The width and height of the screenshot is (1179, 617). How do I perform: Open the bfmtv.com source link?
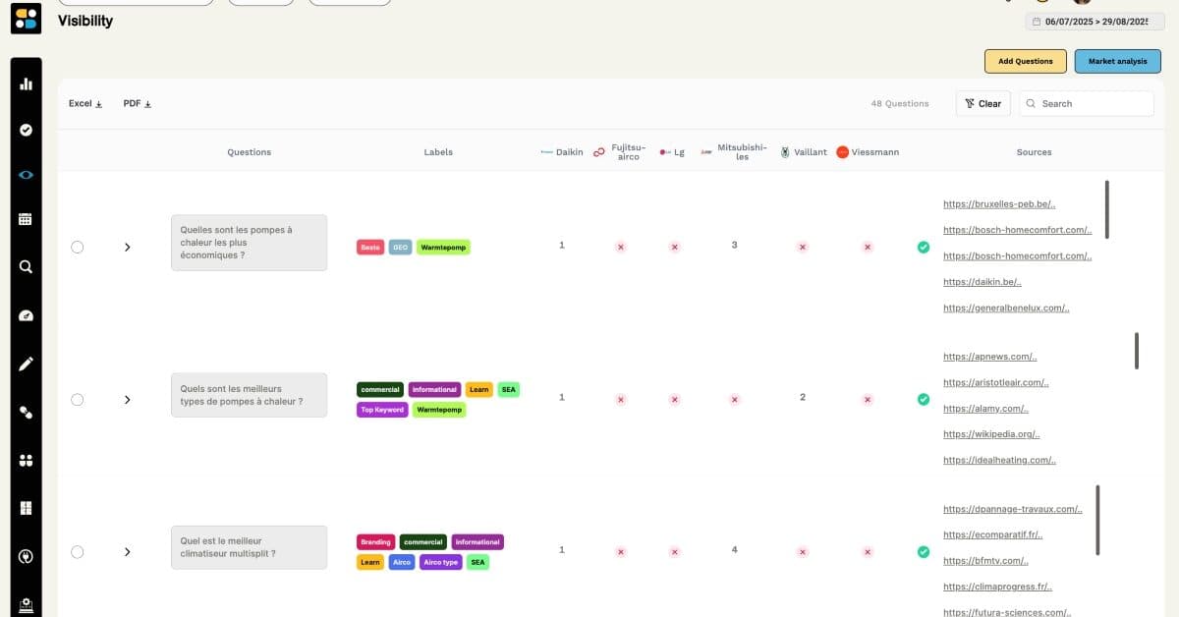(x=985, y=561)
